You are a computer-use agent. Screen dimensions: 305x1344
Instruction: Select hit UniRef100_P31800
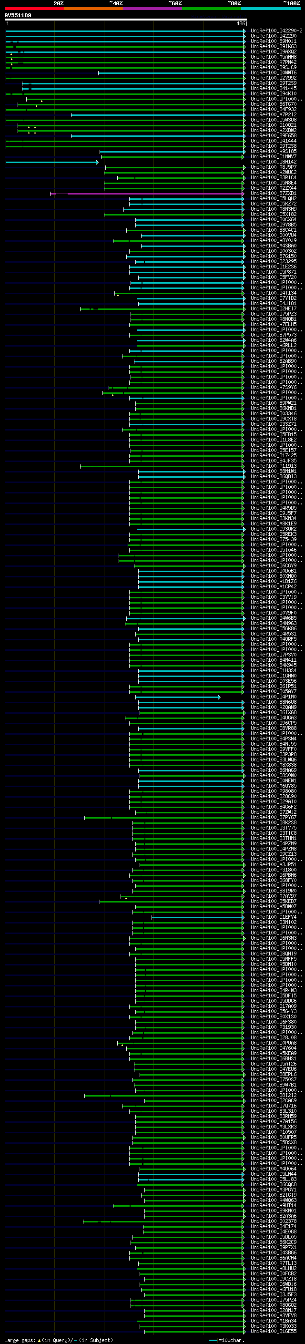point(273,870)
